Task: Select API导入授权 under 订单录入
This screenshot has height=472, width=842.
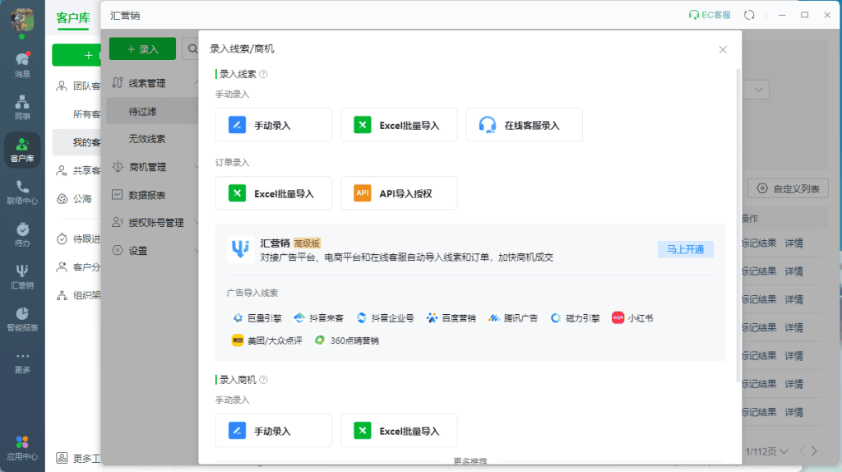Action: pos(399,193)
